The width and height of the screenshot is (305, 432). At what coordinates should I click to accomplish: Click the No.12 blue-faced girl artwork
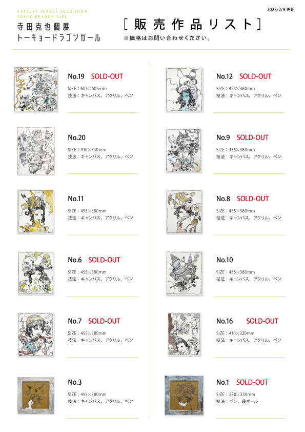tap(185, 90)
